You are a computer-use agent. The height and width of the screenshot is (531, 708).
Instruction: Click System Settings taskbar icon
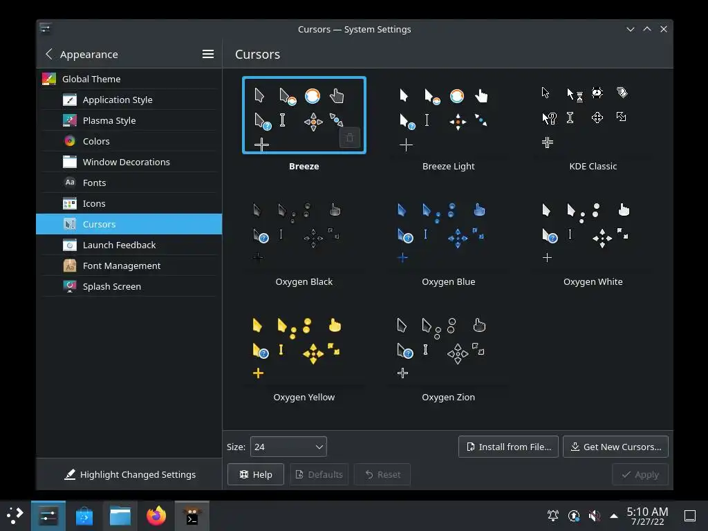48,516
